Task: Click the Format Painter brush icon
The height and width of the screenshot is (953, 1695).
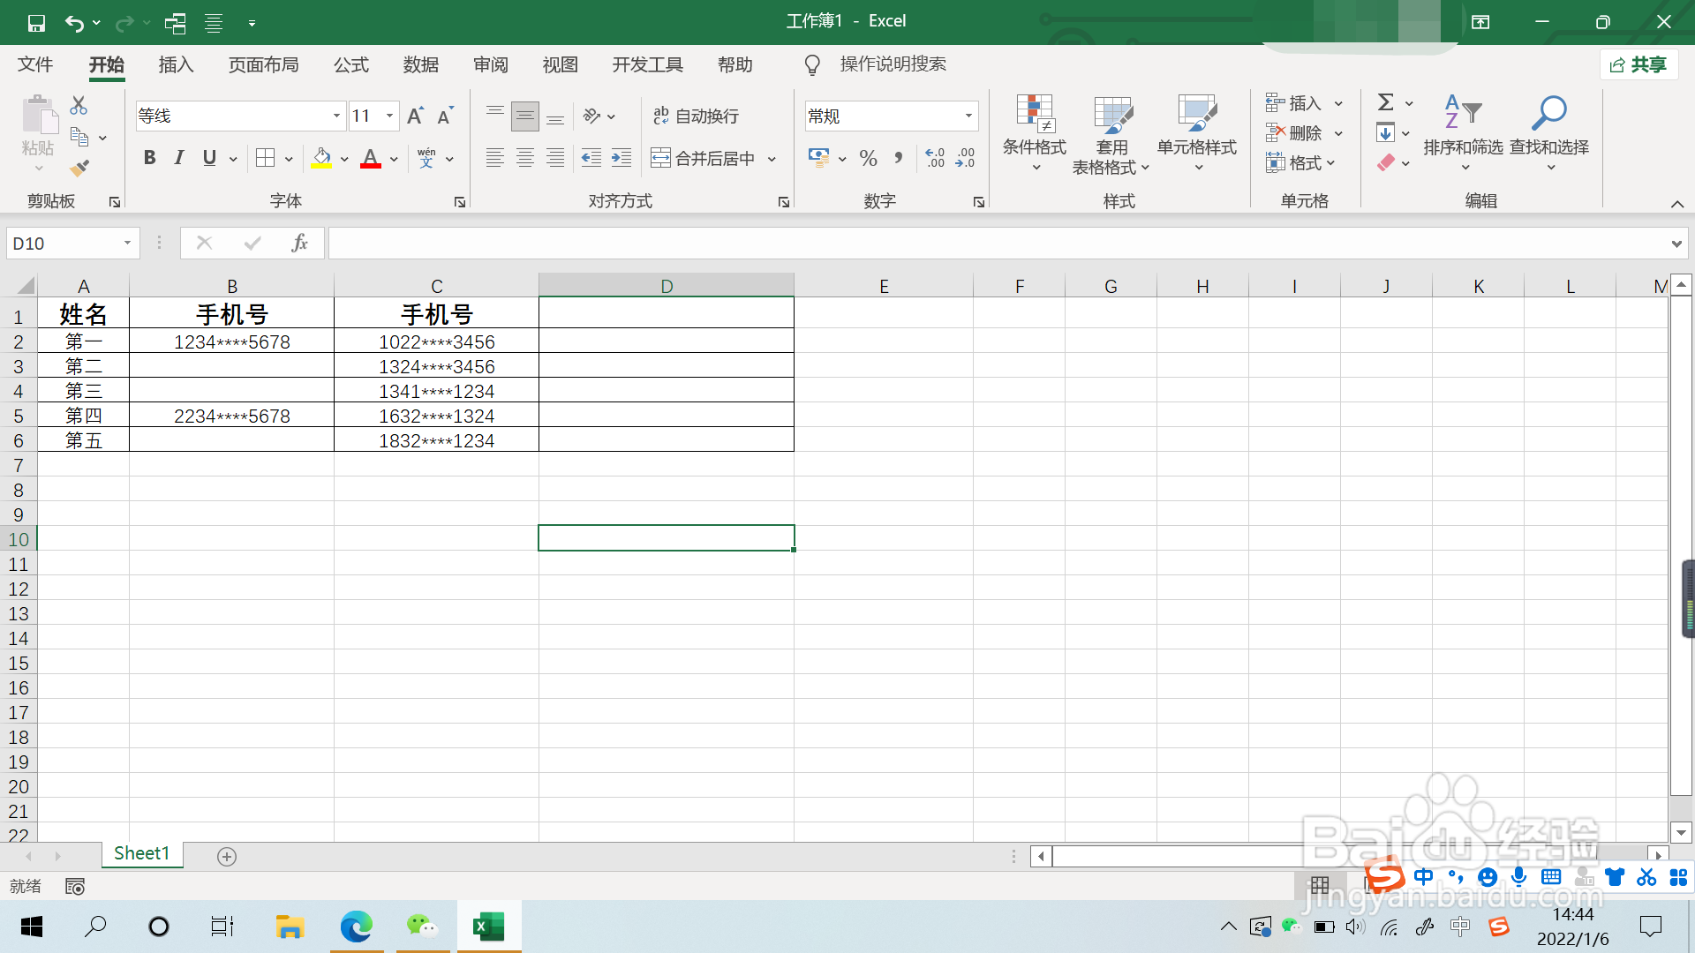Action: pos(80,168)
